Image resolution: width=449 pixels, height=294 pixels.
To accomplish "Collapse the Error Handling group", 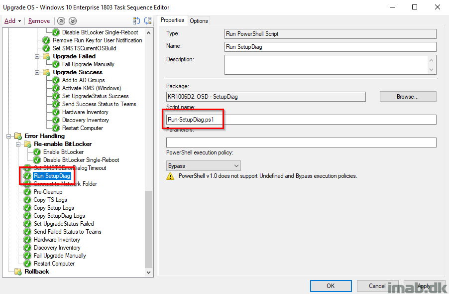I will (x=8, y=136).
